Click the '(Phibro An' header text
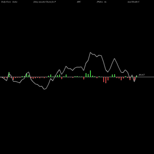 click(x=102, y=2)
